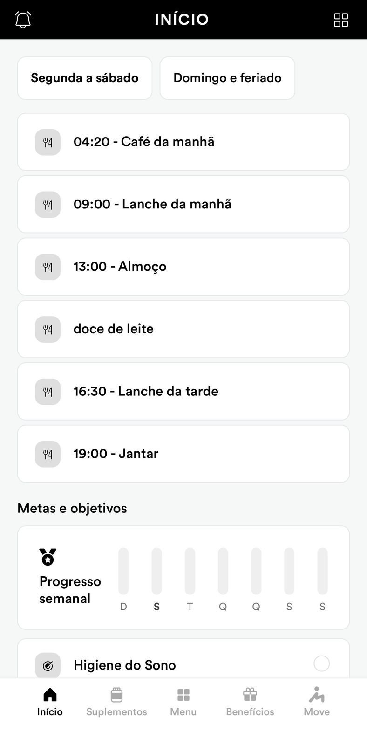Go to Benefícios gift icon
The width and height of the screenshot is (367, 746).
(x=250, y=695)
